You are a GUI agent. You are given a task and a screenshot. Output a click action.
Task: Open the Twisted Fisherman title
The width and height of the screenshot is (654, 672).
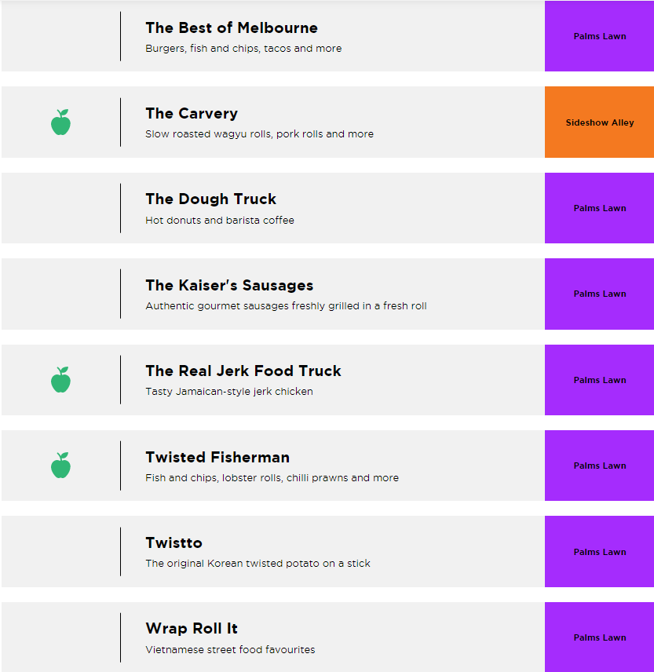point(217,458)
